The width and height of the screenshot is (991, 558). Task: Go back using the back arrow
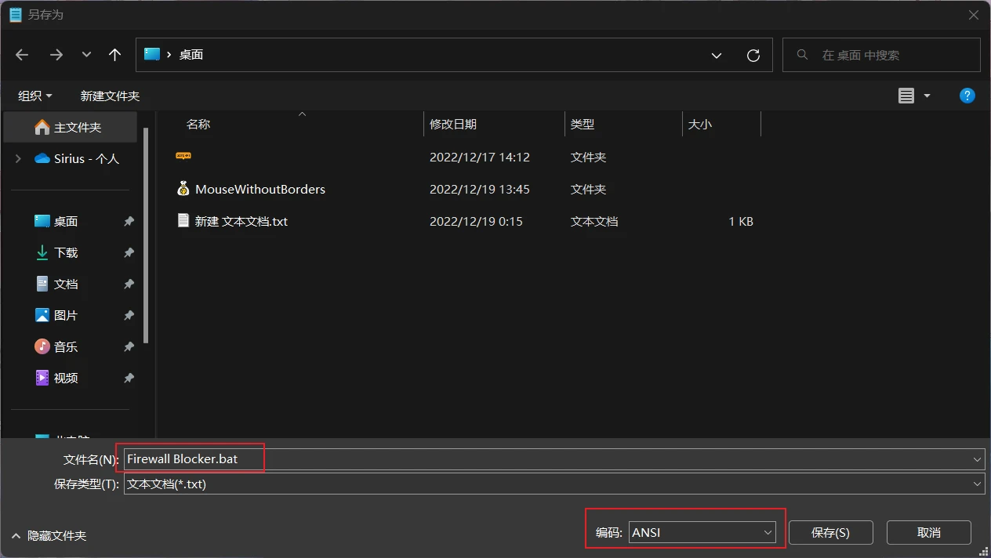(x=22, y=55)
